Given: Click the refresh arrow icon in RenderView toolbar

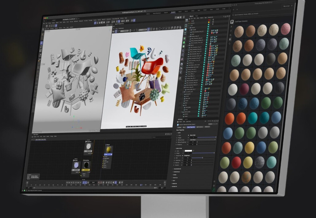Looking at the screenshot, I should coord(119,31).
